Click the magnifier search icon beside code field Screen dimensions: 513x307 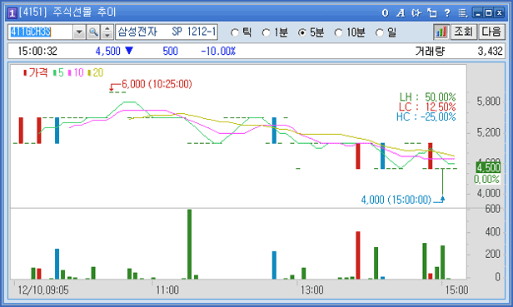(x=93, y=32)
